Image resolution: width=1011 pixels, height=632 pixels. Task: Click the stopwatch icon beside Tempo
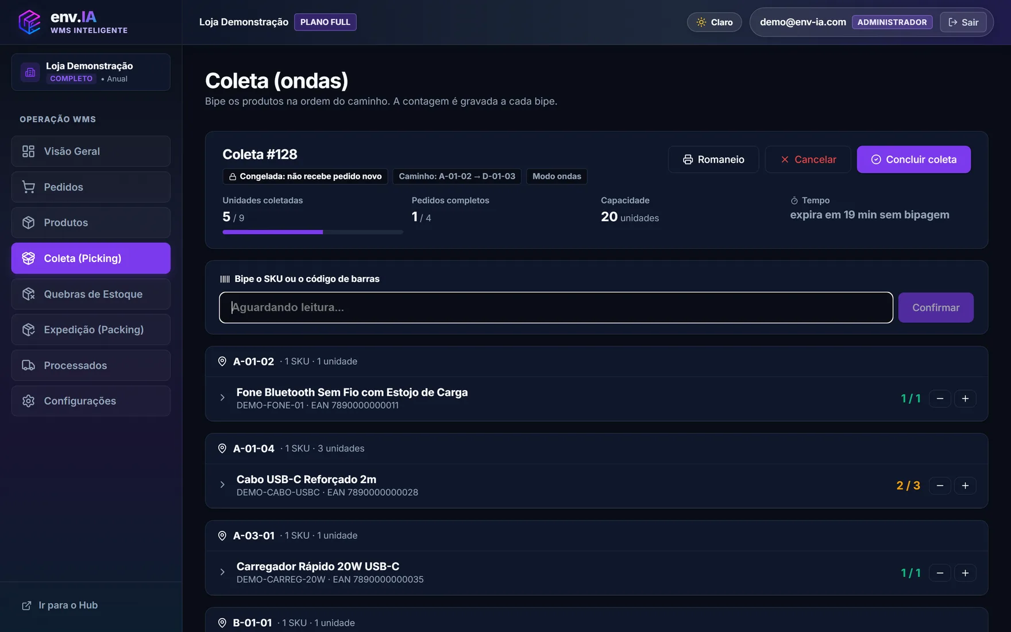(794, 201)
